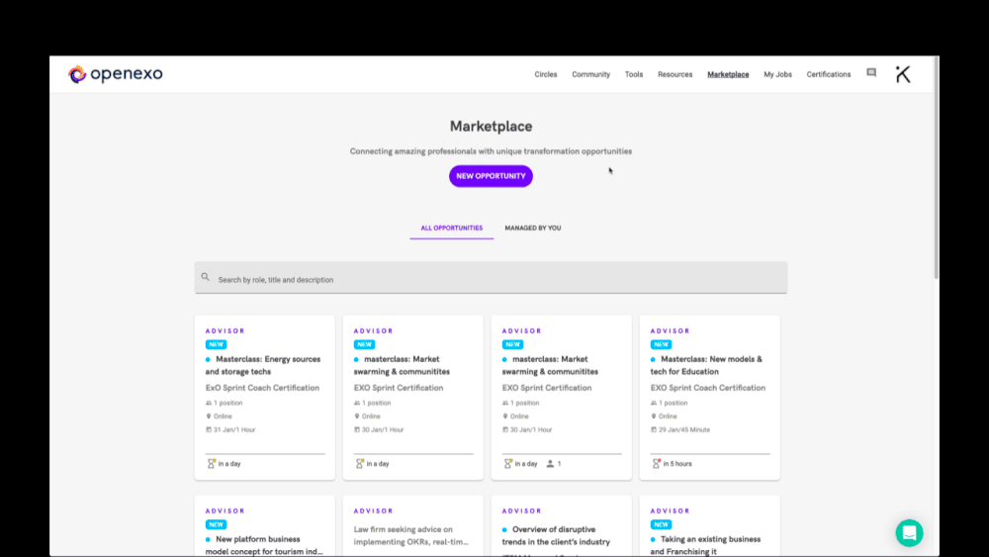Click the Marketplace page heading
Screen dimensions: 989x557
pyautogui.click(x=491, y=127)
